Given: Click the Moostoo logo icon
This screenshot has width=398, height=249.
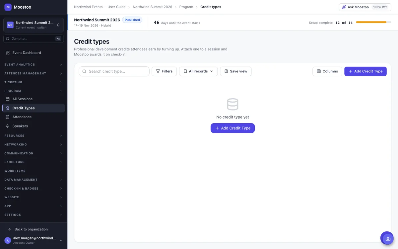Looking at the screenshot, I should 8,7.
